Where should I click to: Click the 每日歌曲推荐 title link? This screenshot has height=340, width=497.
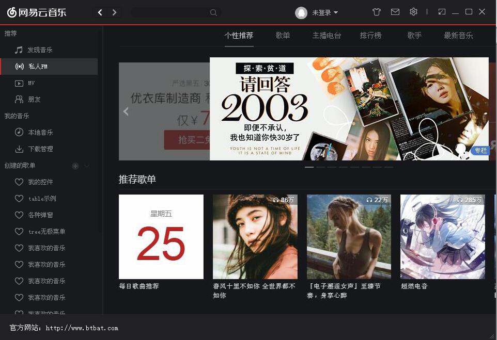pos(139,286)
